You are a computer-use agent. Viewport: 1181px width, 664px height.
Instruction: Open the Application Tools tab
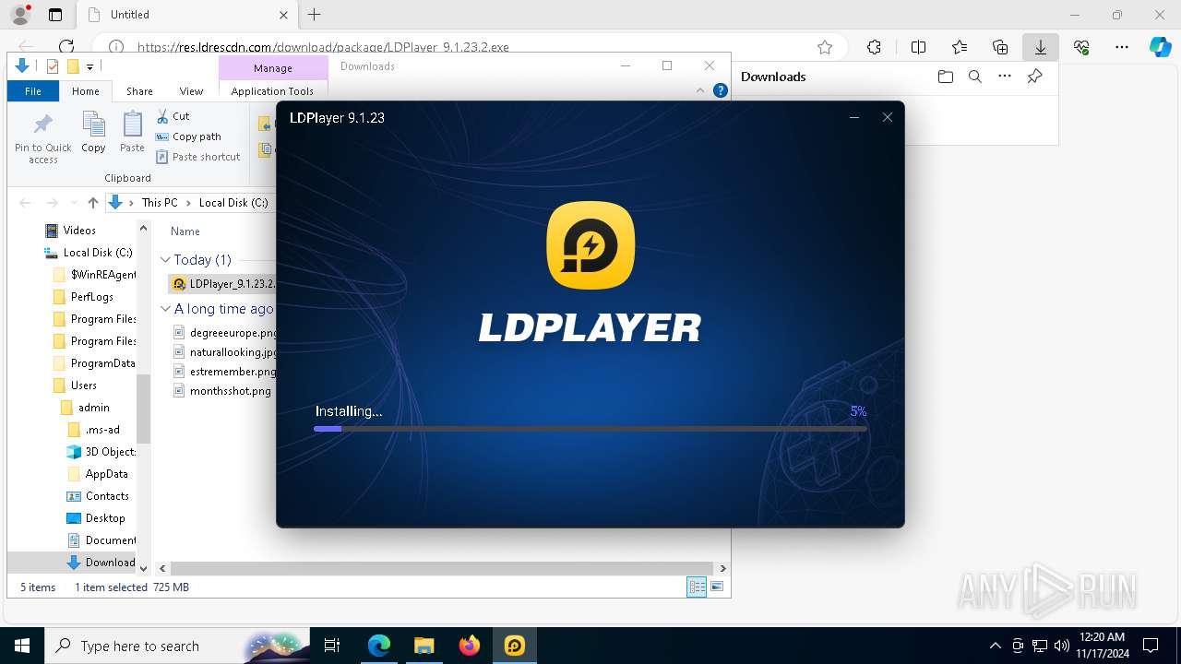click(x=272, y=91)
